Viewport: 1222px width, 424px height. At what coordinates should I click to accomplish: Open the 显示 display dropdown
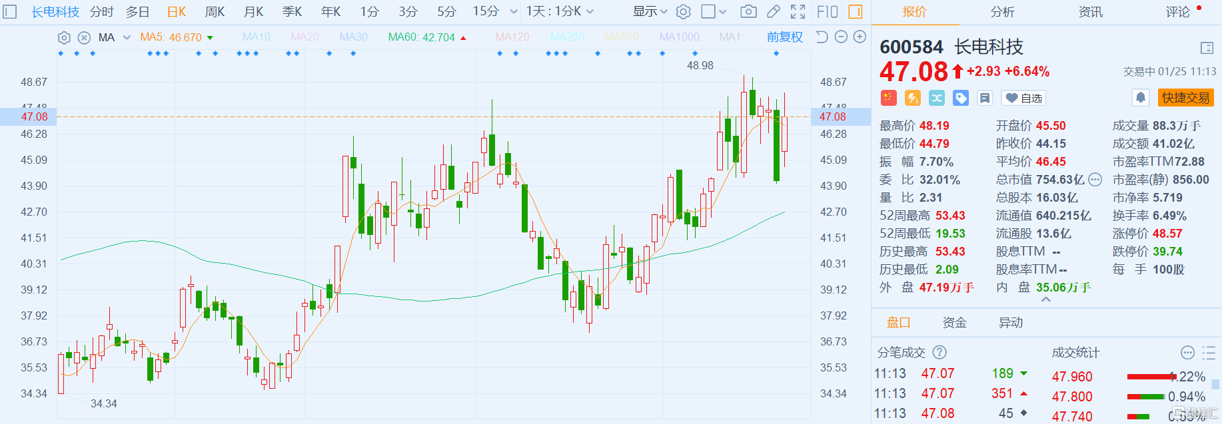click(x=650, y=11)
